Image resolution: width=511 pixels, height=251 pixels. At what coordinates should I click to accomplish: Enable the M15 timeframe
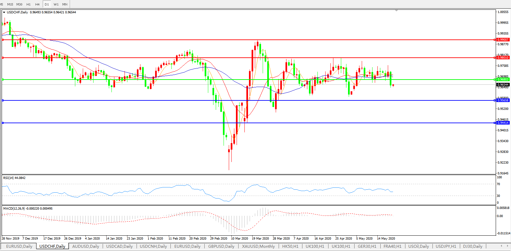pyautogui.click(x=10, y=4)
